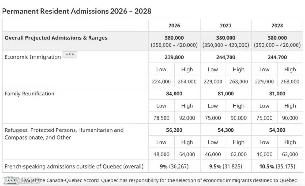Click the French-speaking admissions outside of Quebec label
The height and width of the screenshot is (186, 305).
point(74,166)
